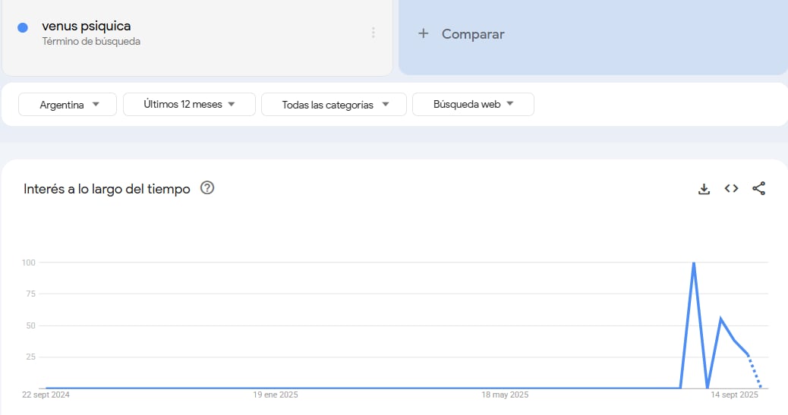
Task: Share the interest over time chart
Action: click(x=759, y=188)
